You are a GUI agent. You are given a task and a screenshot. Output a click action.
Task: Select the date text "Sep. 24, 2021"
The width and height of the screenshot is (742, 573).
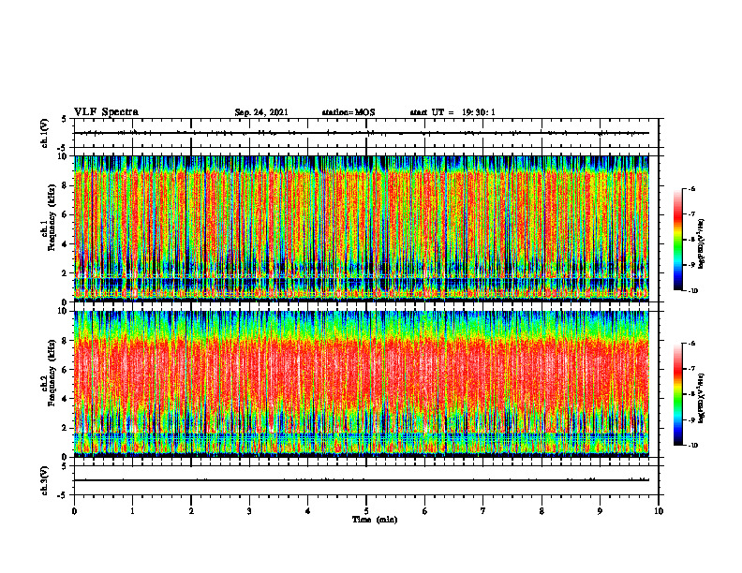click(261, 112)
